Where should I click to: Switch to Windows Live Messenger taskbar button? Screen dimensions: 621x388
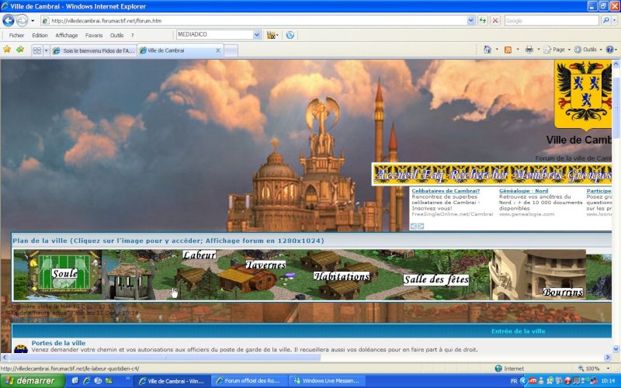[x=328, y=381]
